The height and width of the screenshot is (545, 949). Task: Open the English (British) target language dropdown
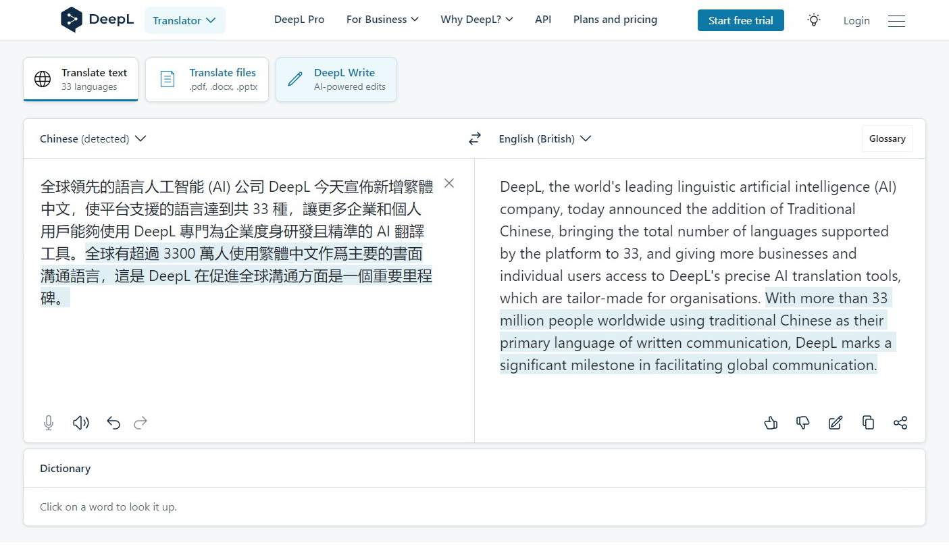coord(544,138)
